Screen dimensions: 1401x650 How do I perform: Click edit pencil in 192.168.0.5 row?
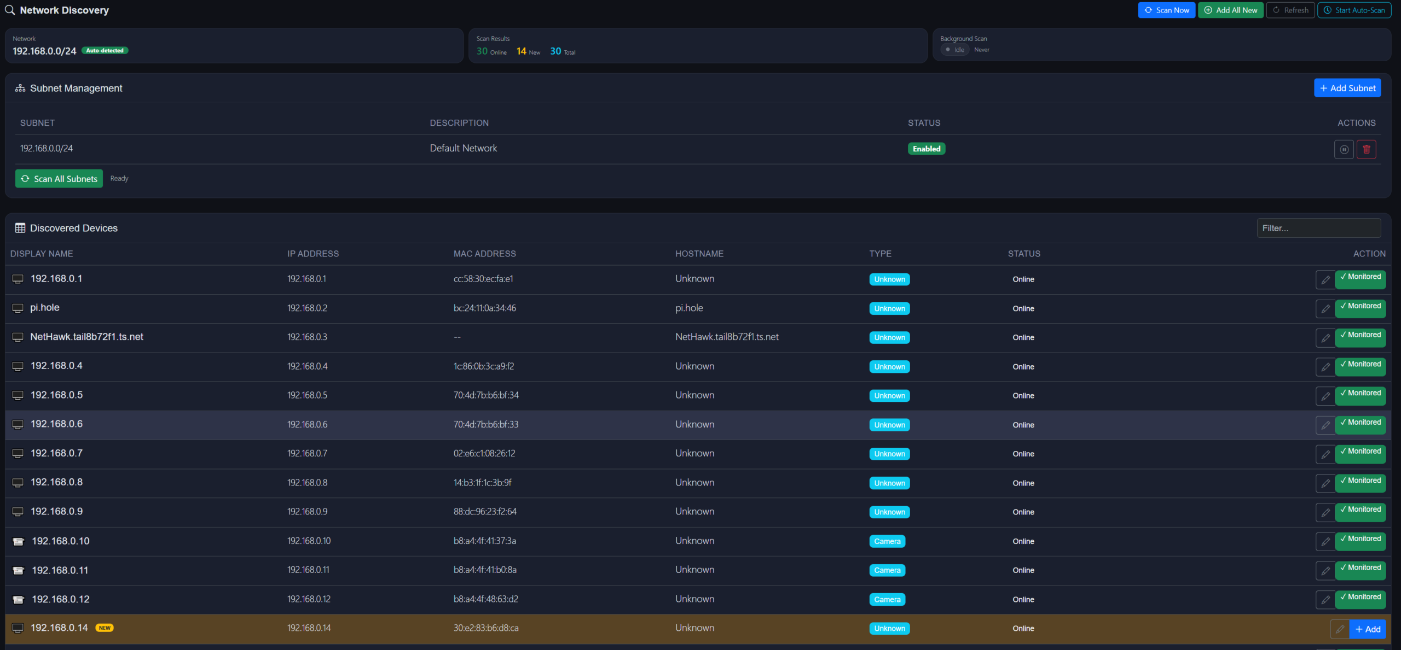tap(1325, 396)
